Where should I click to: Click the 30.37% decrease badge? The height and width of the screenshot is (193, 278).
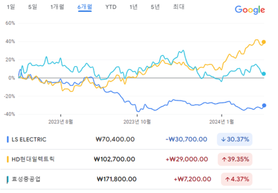coord(235,139)
